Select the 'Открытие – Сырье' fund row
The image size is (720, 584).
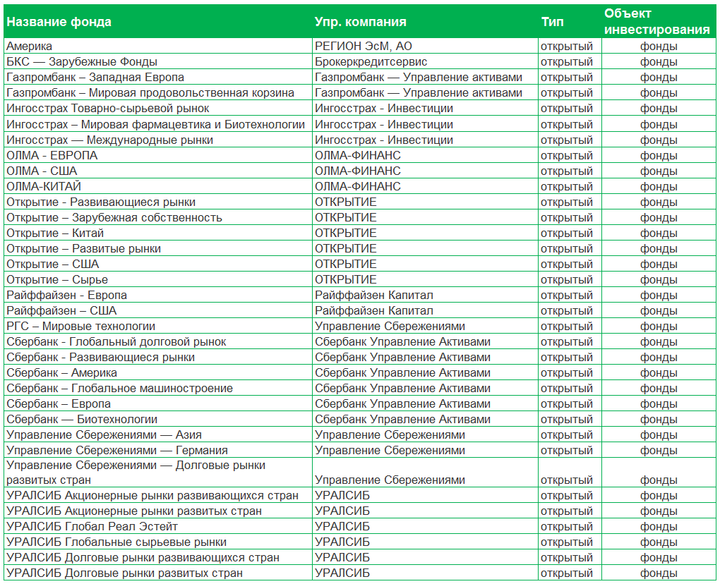tap(56, 279)
